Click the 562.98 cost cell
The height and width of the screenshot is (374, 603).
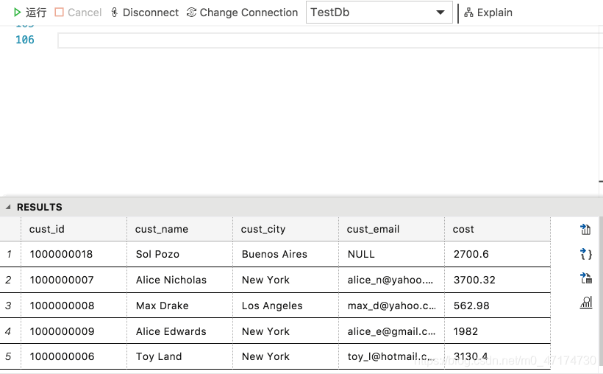point(498,306)
